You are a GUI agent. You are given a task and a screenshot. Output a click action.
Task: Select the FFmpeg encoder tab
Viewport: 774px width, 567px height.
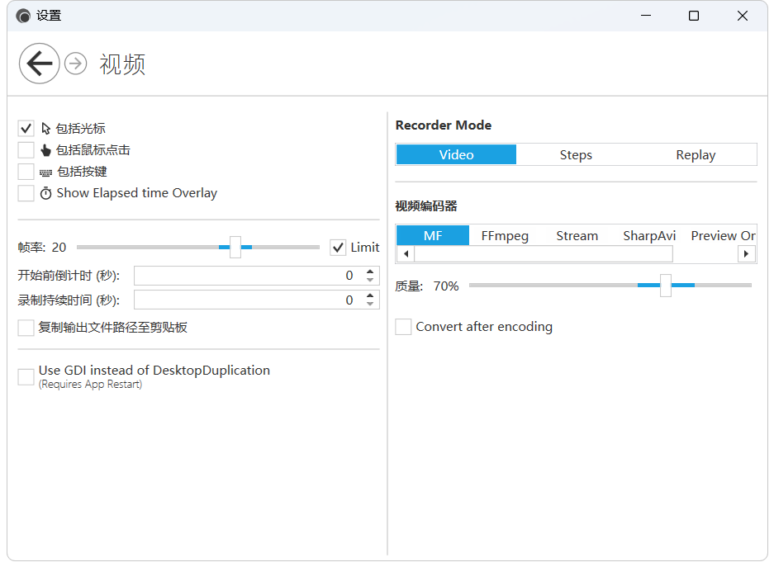click(x=505, y=236)
